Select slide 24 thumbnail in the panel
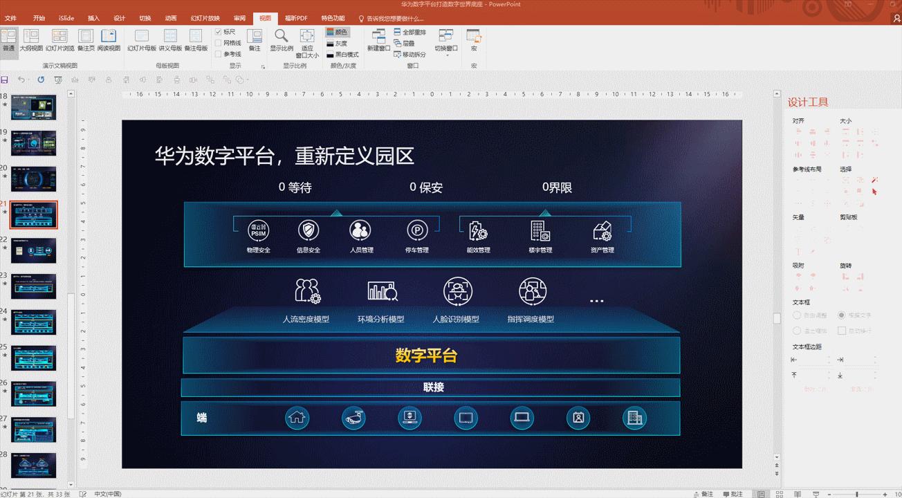The image size is (902, 498). 33,322
